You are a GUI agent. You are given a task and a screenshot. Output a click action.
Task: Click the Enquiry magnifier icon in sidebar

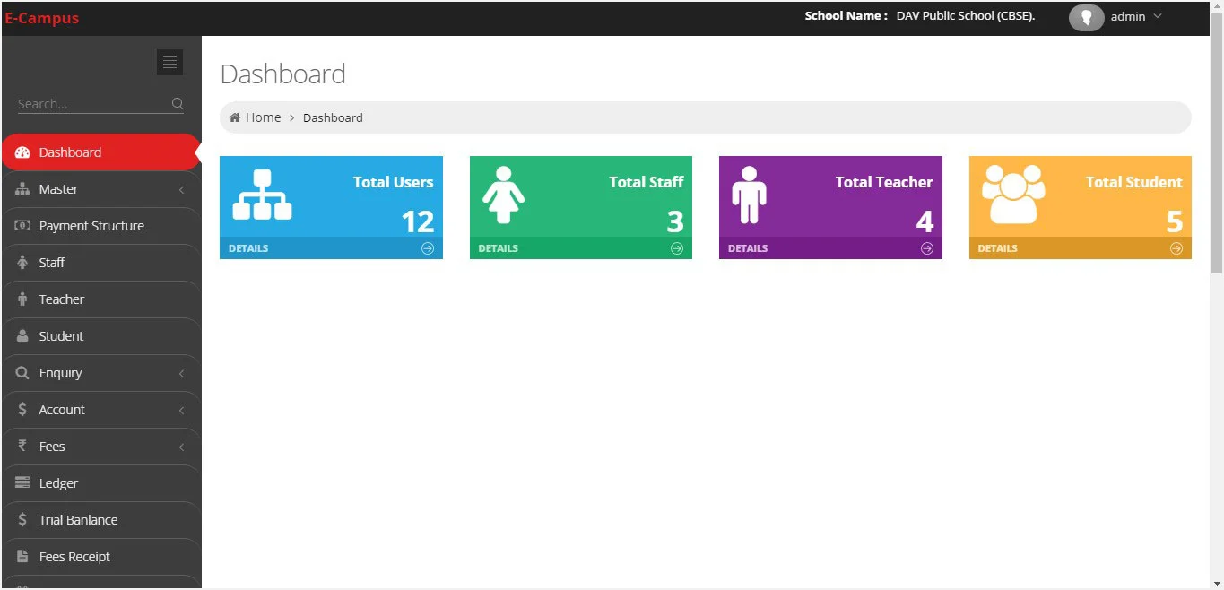tap(23, 373)
